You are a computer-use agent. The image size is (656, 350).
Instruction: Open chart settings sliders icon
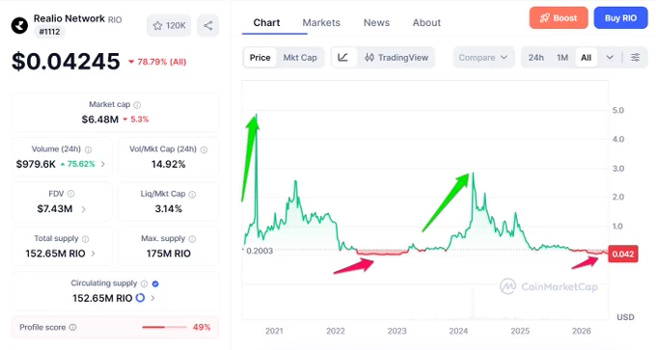point(635,58)
